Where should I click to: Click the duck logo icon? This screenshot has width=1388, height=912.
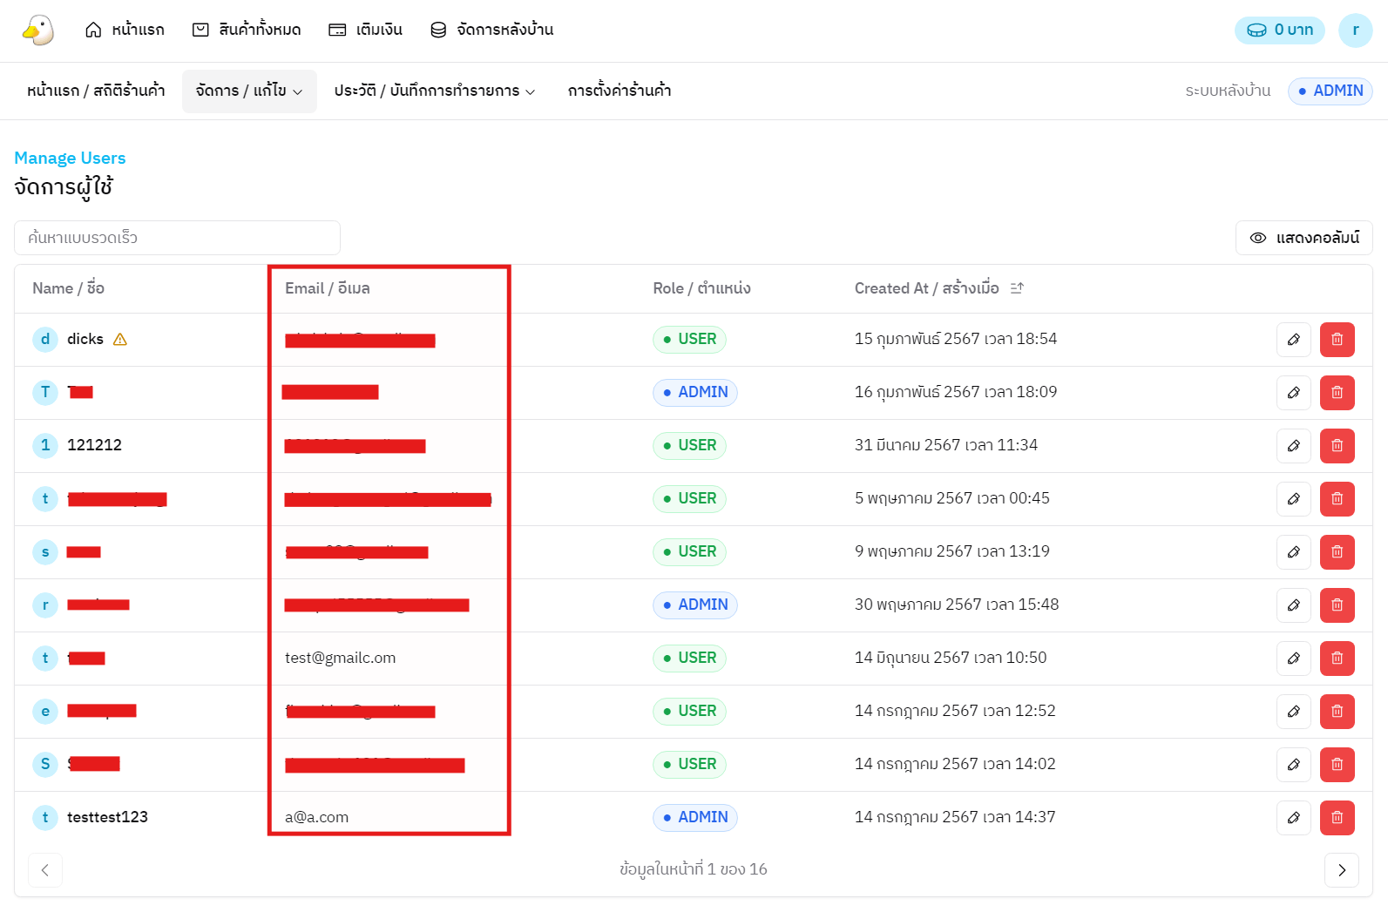(37, 30)
